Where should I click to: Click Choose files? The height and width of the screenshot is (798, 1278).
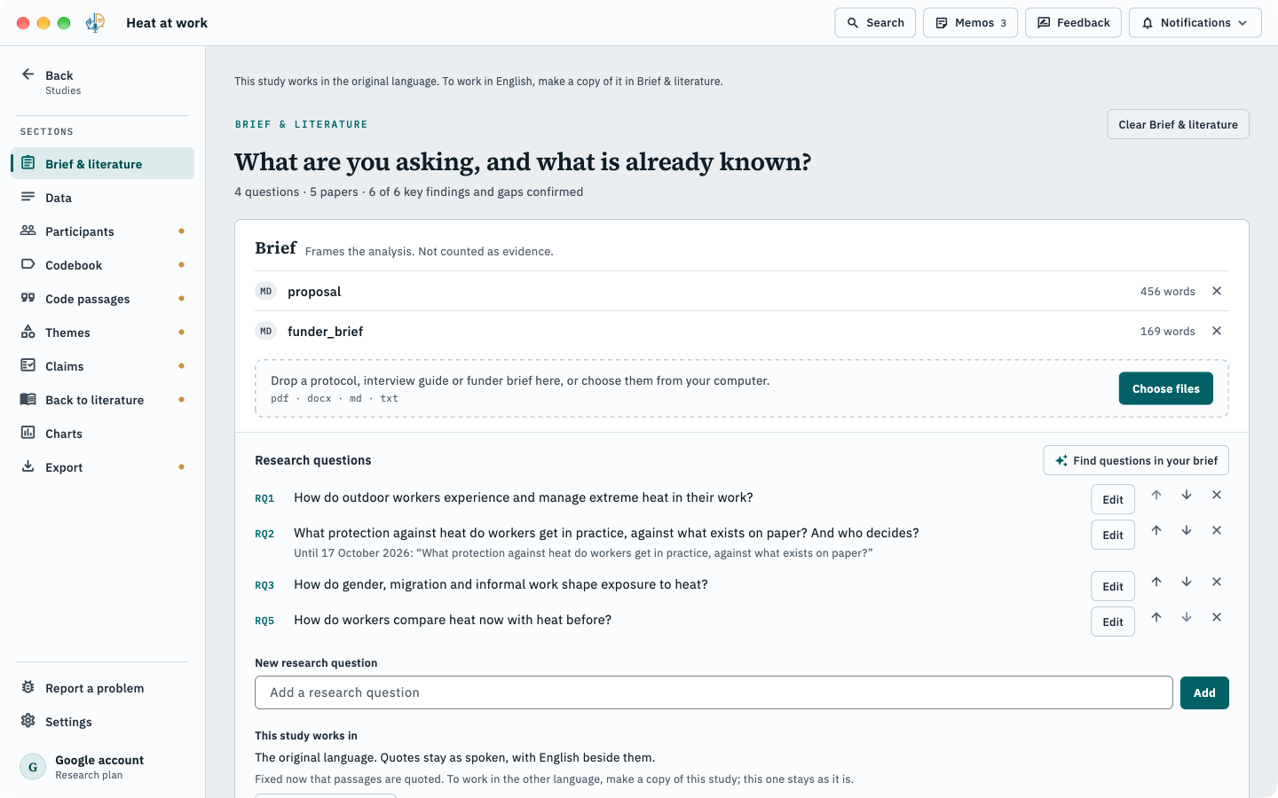[x=1165, y=388]
